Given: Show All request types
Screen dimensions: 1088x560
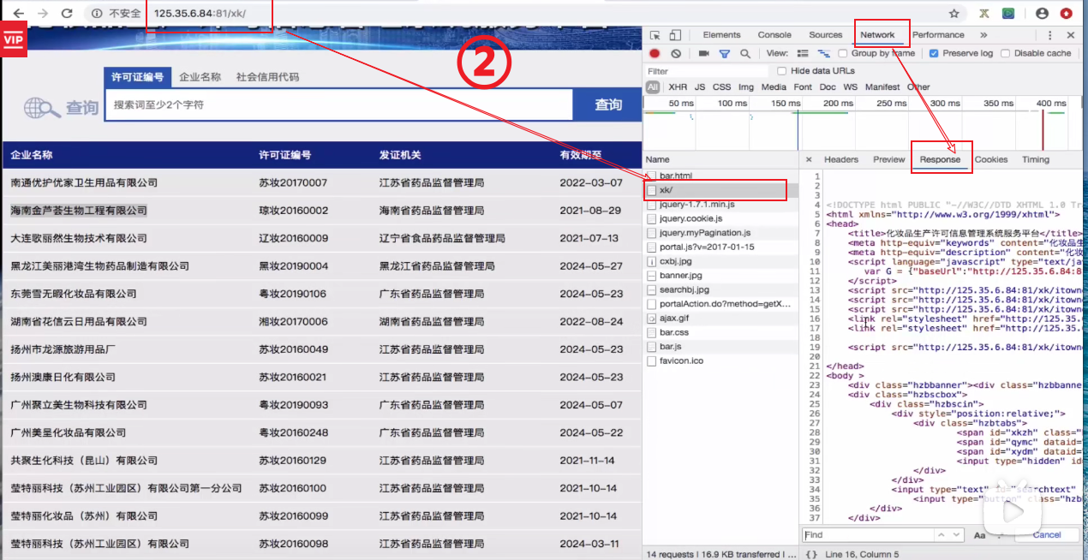Looking at the screenshot, I should coord(653,87).
